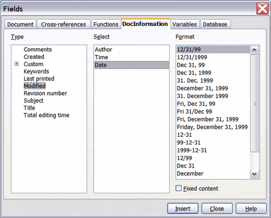Viewport: 271px width, 218px height.
Task: Choose Friday, December 31, 1999 format
Action: [x=213, y=127]
